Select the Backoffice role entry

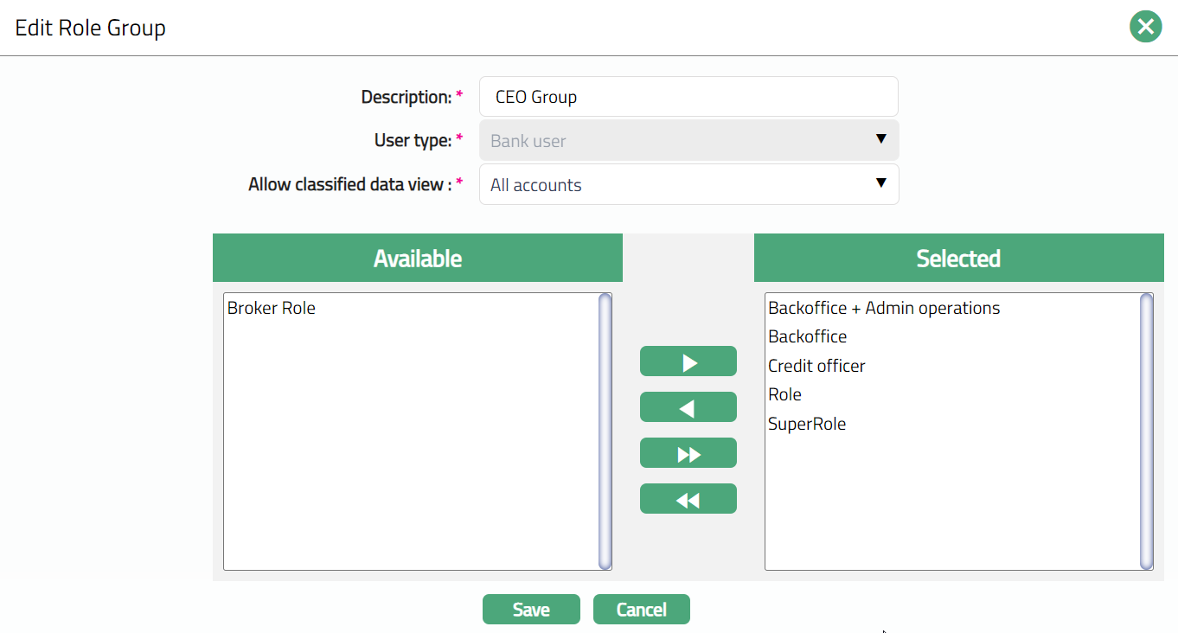tap(807, 336)
